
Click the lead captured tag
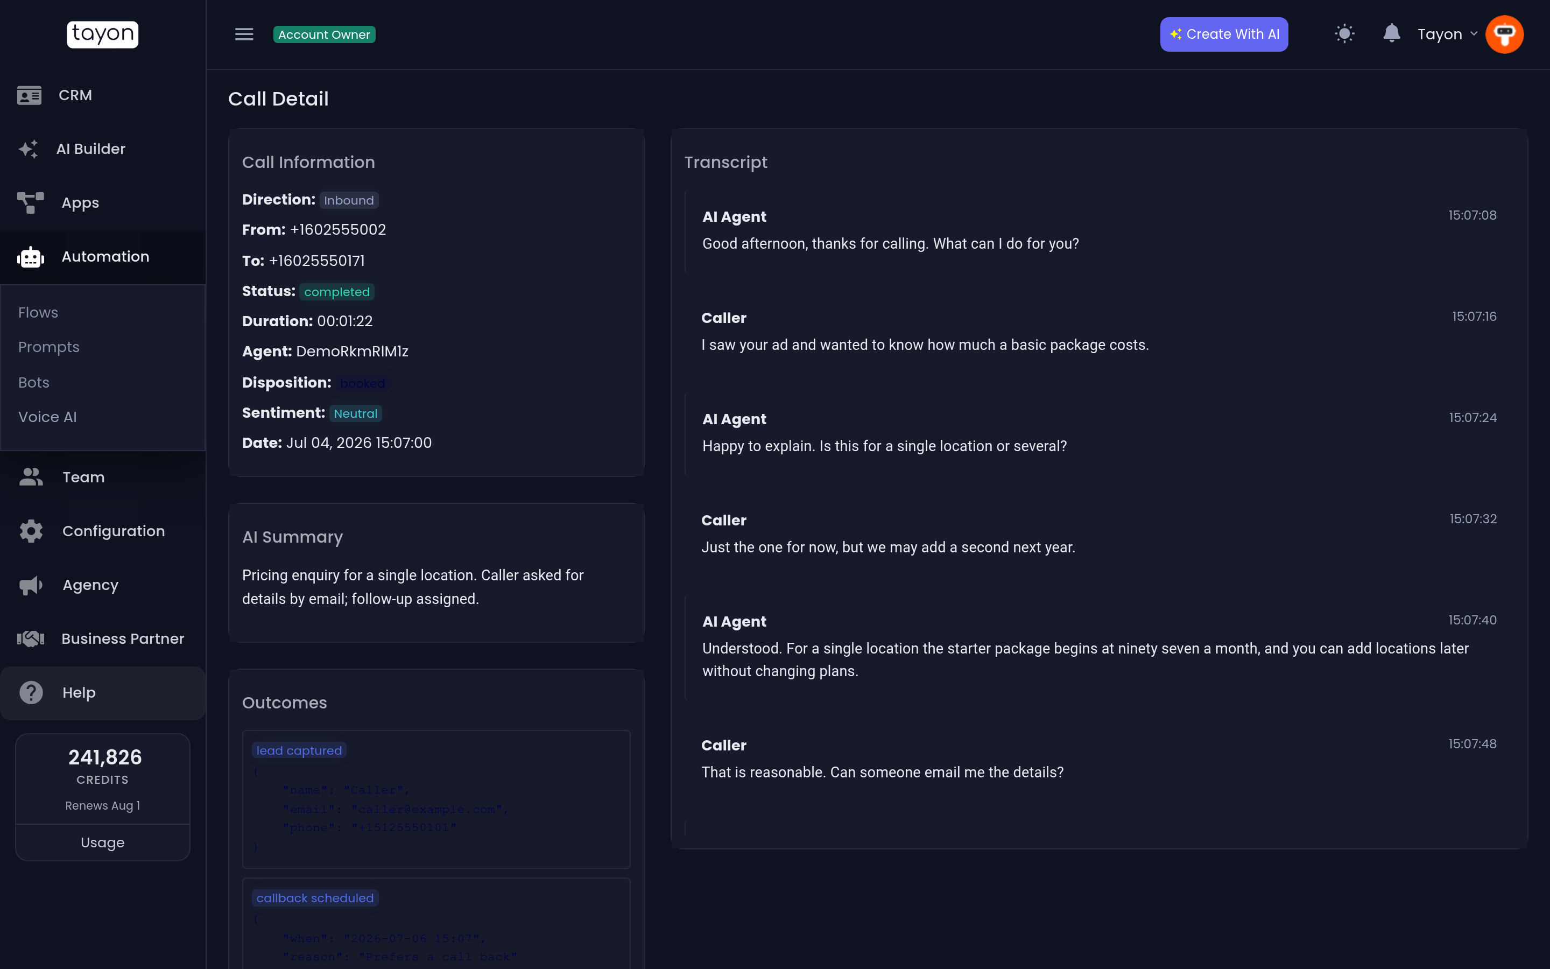point(299,750)
